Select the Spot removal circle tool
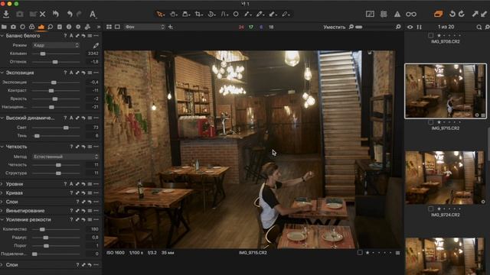The width and height of the screenshot is (490, 275). (x=236, y=14)
